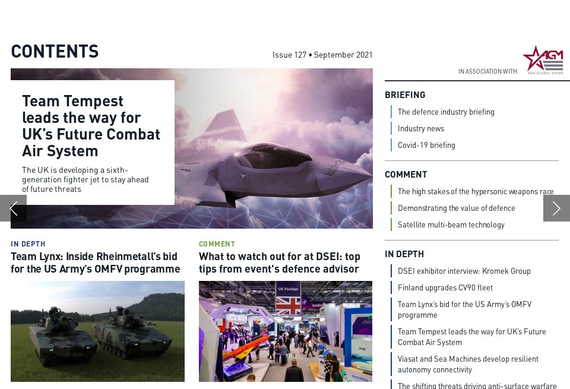Open the Tempest fighter jet image
The image size is (570, 389).
tap(273, 148)
